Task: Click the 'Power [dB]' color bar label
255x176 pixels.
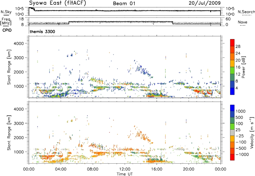Action: (x=243, y=67)
